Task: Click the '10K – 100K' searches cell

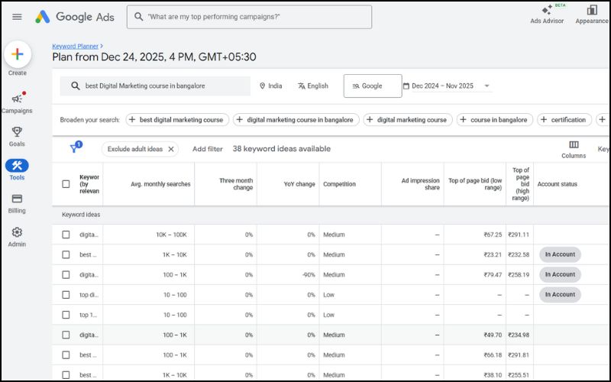Action: [x=171, y=235]
